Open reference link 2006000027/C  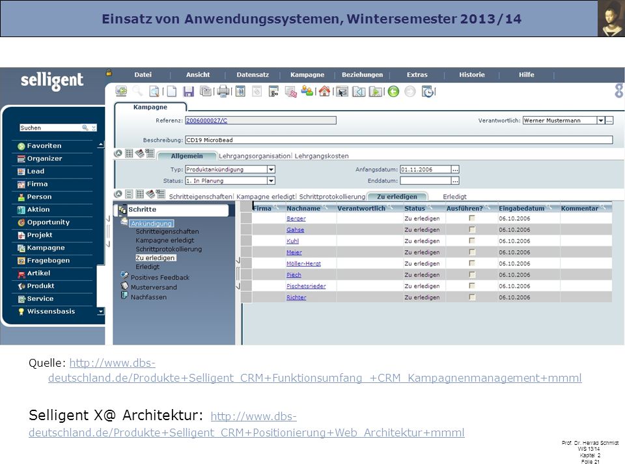pyautogui.click(x=206, y=121)
